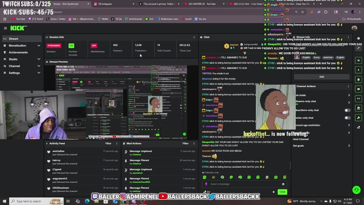
Task: Open the Stream info panel options menu
Action: tap(348, 37)
